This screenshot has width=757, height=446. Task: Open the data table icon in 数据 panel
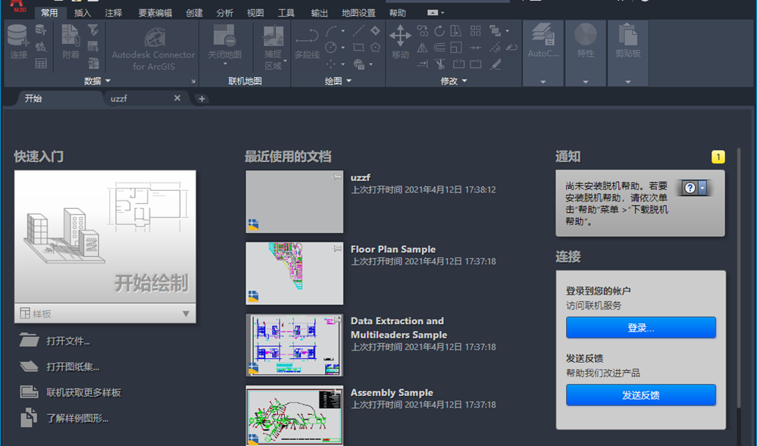[x=41, y=64]
